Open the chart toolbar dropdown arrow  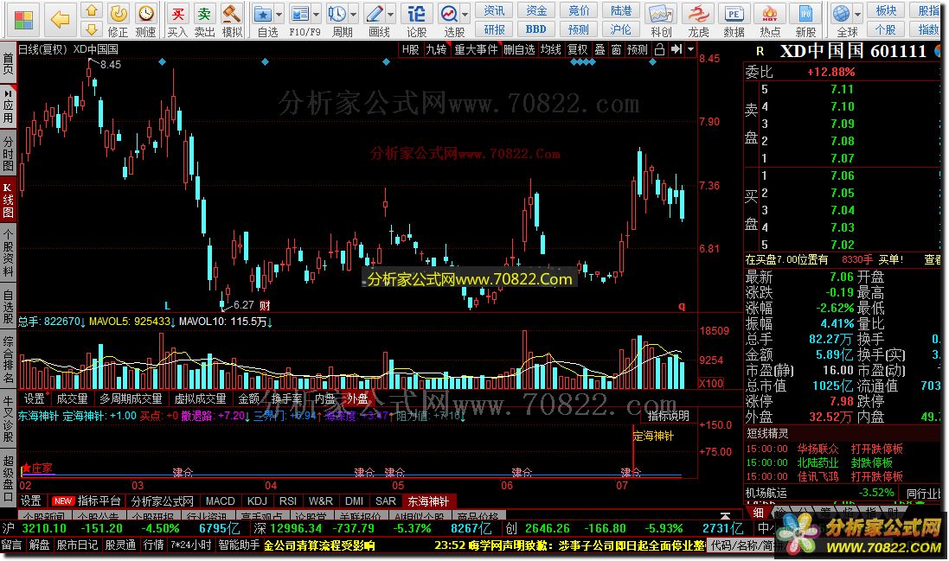[x=690, y=49]
